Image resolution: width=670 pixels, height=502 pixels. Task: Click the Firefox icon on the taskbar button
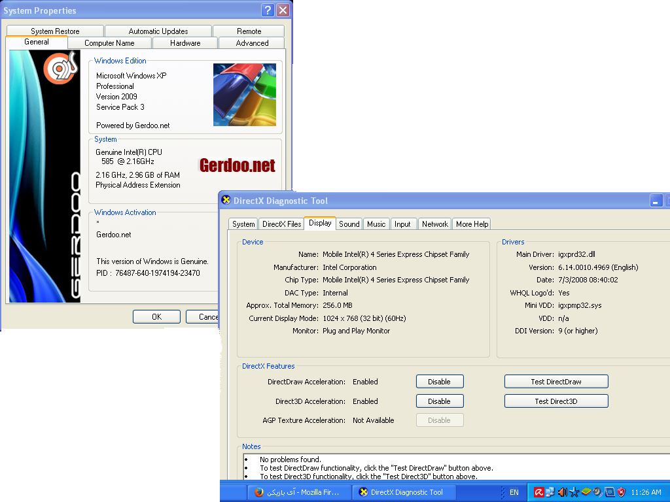(x=258, y=492)
